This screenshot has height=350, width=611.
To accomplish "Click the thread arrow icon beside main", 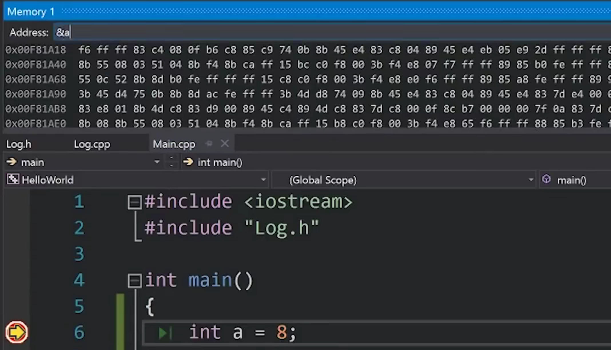I will coord(11,162).
